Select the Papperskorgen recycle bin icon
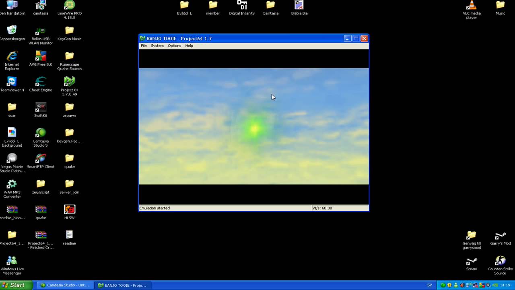This screenshot has width=515, height=290. coord(12,33)
